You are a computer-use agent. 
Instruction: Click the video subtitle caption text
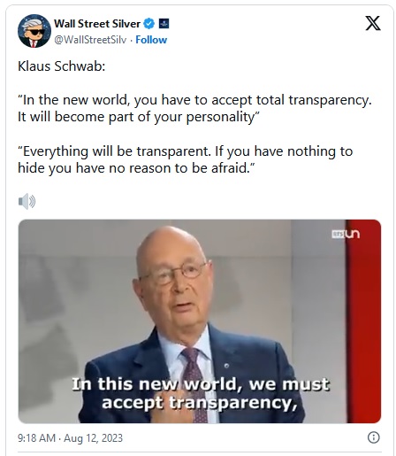click(x=201, y=393)
